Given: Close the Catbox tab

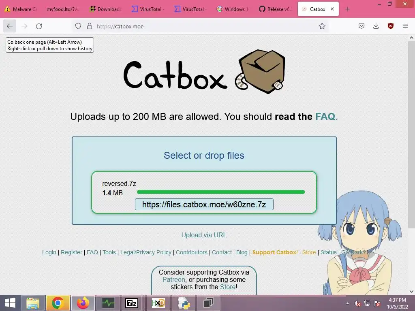Looking at the screenshot, I should (x=332, y=9).
